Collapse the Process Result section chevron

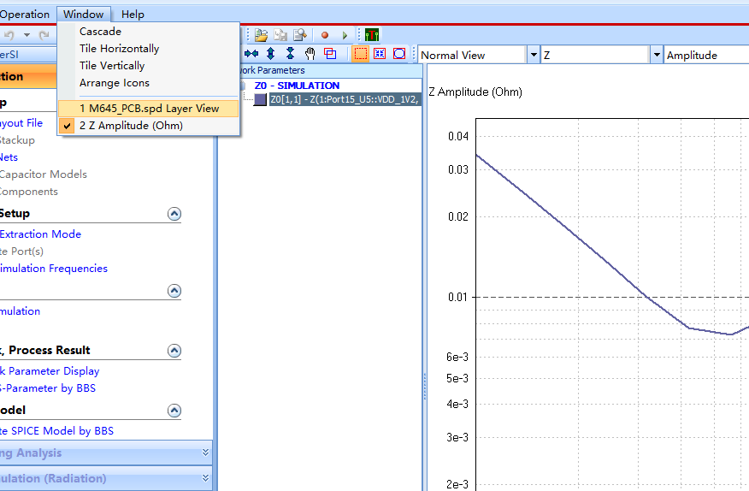pyautogui.click(x=174, y=351)
